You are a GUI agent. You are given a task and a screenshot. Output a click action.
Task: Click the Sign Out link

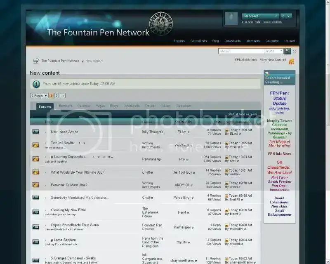tap(247, 22)
